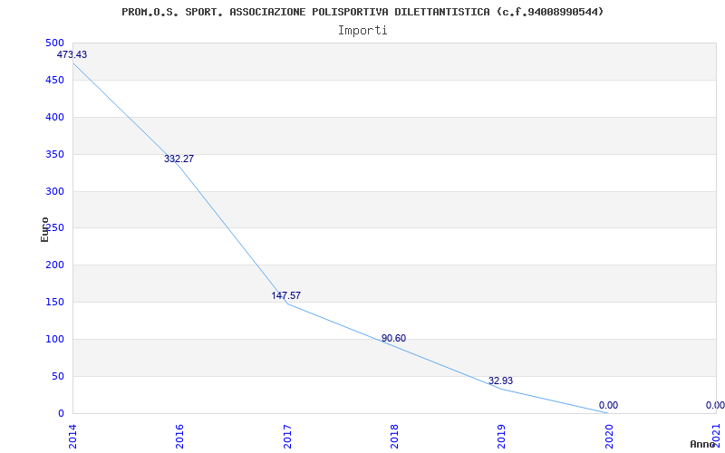Screen dimensions: 725x453
Task: Click the 0.00 label above 2021
Action: (715, 405)
